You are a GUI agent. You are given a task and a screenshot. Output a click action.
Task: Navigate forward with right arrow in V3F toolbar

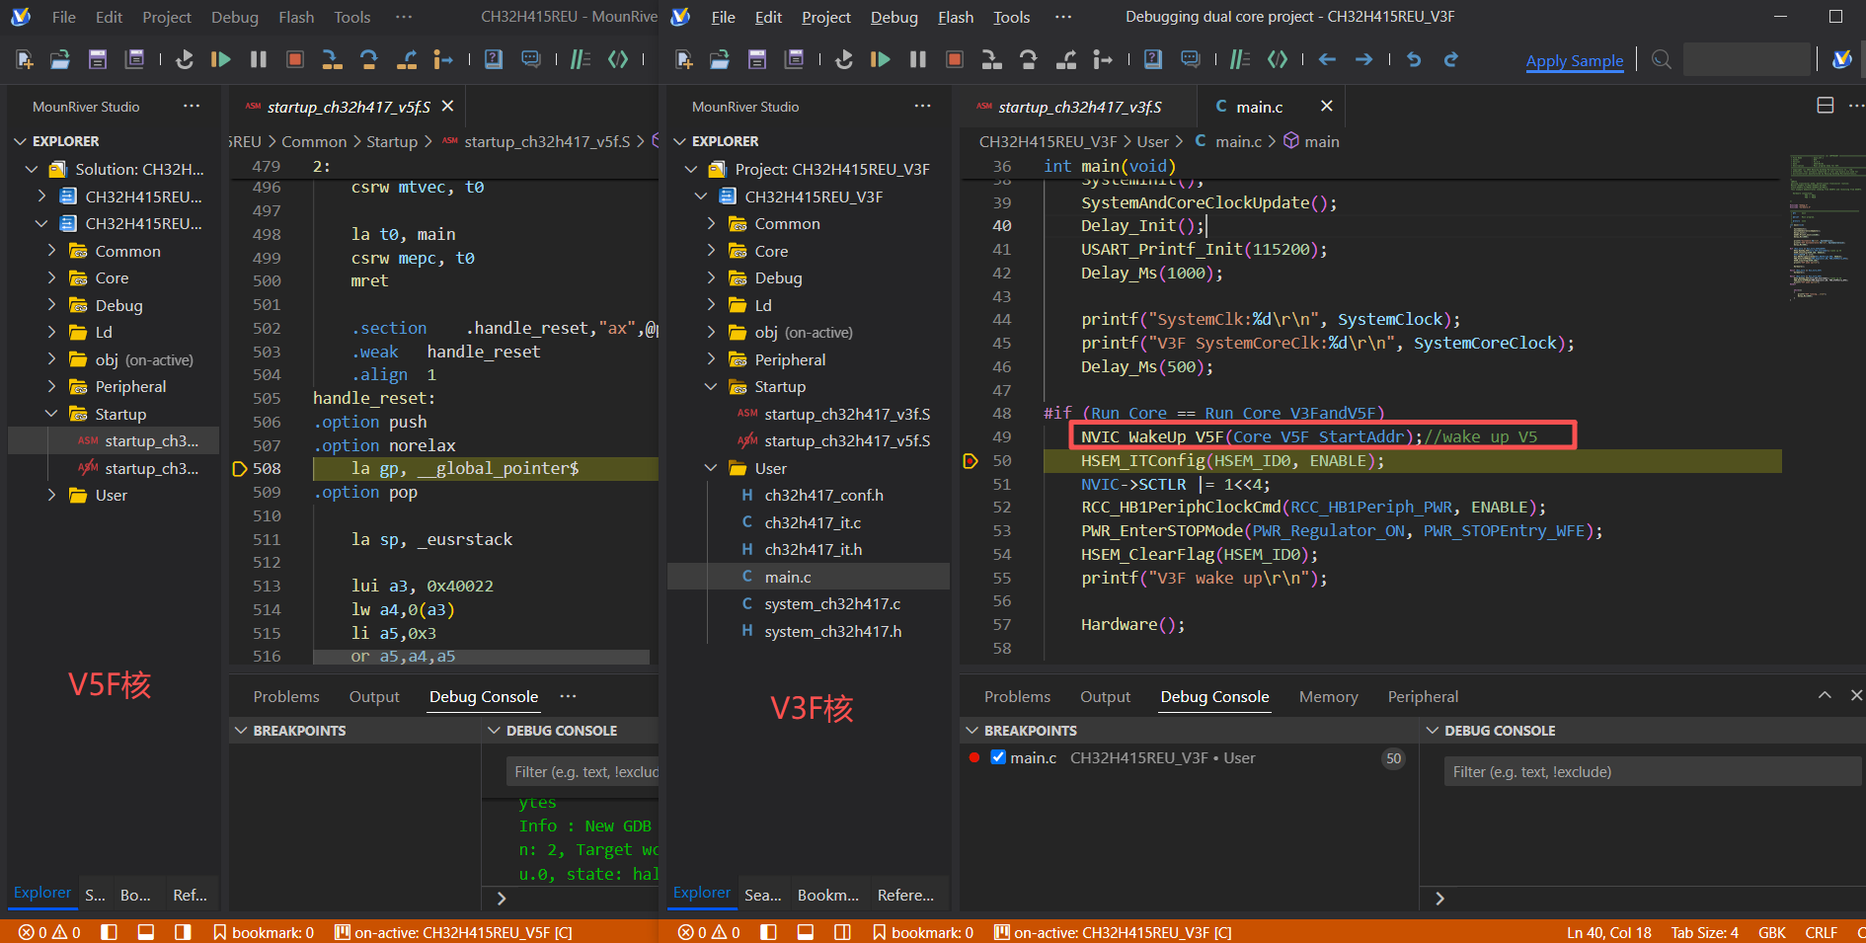[x=1363, y=59]
